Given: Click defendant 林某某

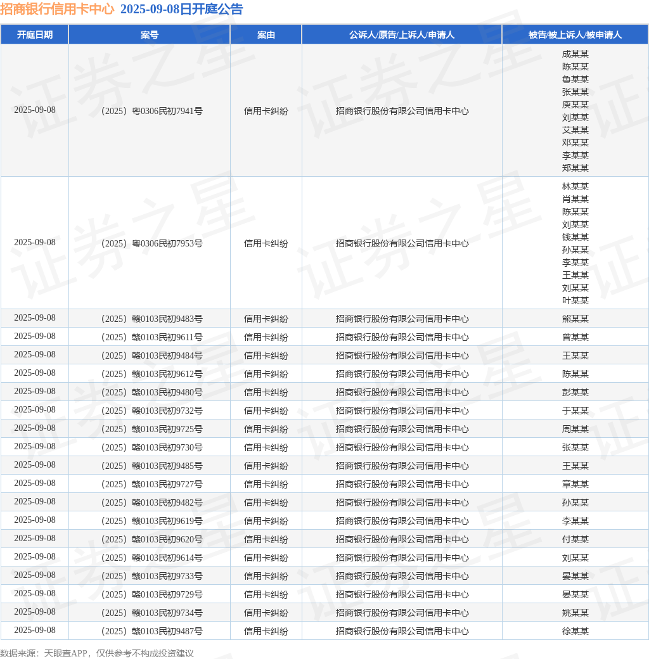Looking at the screenshot, I should (x=575, y=186).
